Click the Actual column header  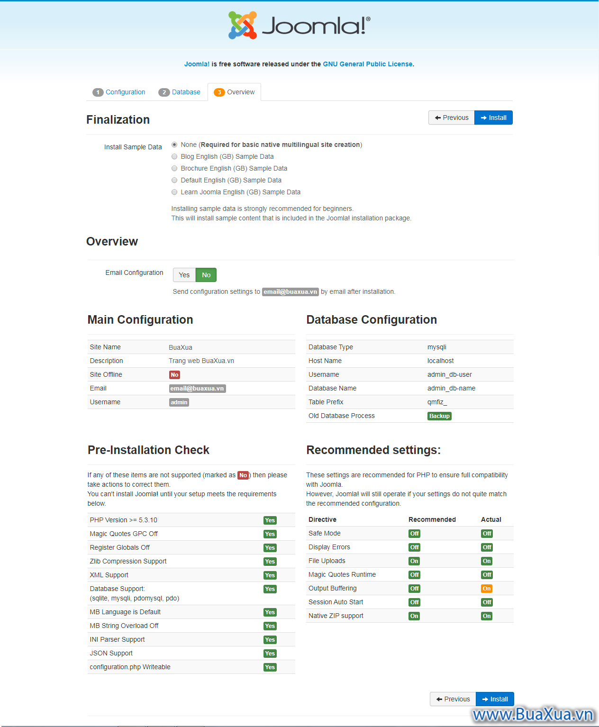(491, 519)
